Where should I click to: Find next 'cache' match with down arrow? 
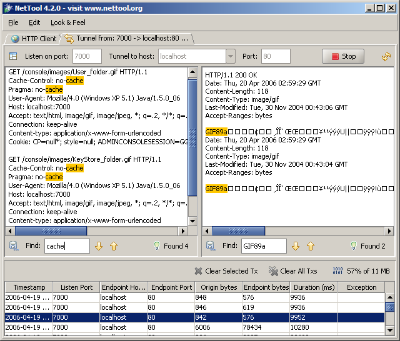pyautogui.click(x=99, y=246)
